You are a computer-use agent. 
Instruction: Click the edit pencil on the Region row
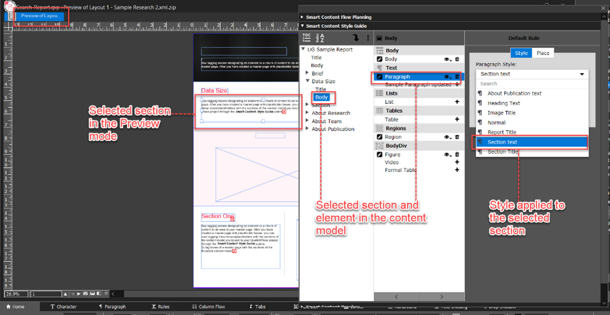coord(379,137)
